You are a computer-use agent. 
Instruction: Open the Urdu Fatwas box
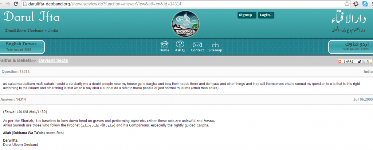351,47
